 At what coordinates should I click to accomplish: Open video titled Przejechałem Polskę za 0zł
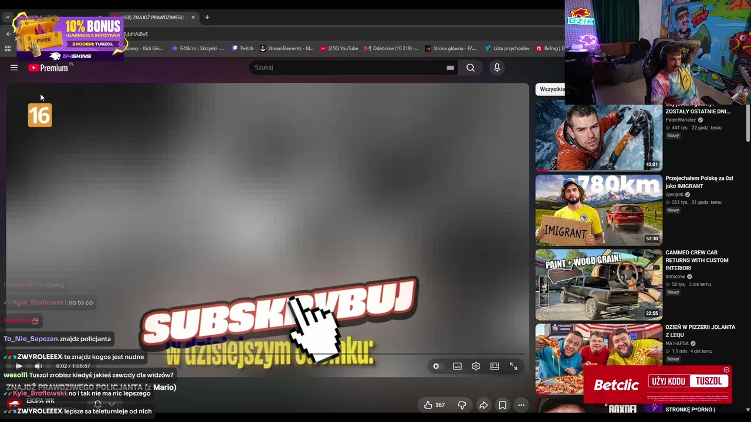[x=699, y=182]
